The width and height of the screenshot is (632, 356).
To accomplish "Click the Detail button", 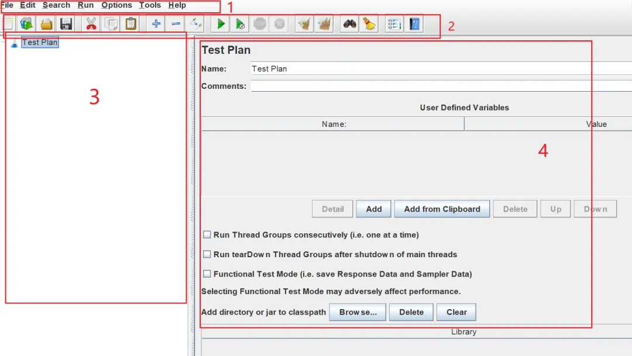I will (332, 209).
